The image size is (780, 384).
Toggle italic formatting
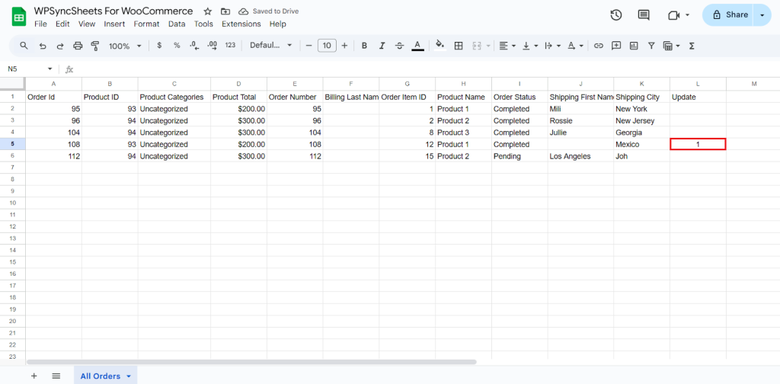[382, 46]
